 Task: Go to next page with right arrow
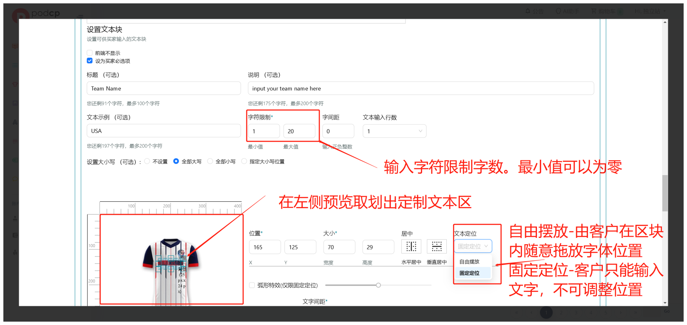621,312
